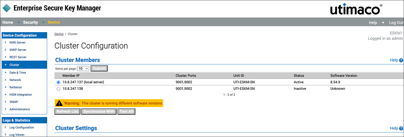
Task: Click the ESKM1 hostname text
Action: (396, 33)
